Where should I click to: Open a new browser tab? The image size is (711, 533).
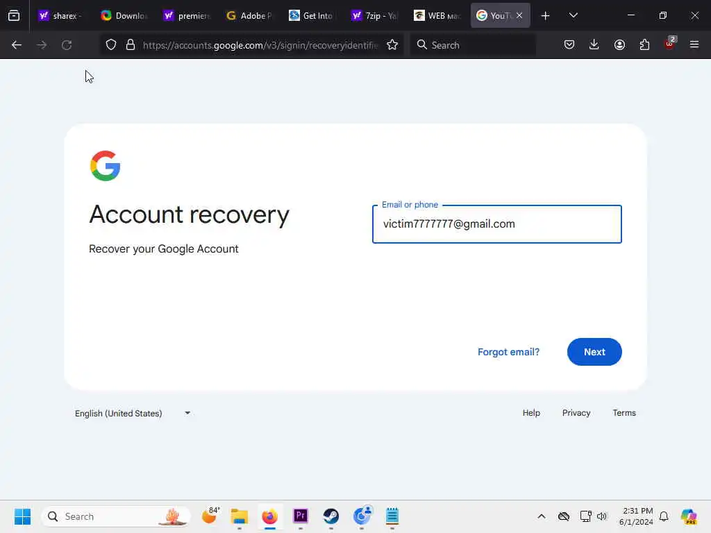click(x=546, y=16)
